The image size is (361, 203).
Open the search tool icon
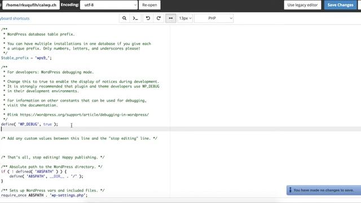tap(124, 18)
